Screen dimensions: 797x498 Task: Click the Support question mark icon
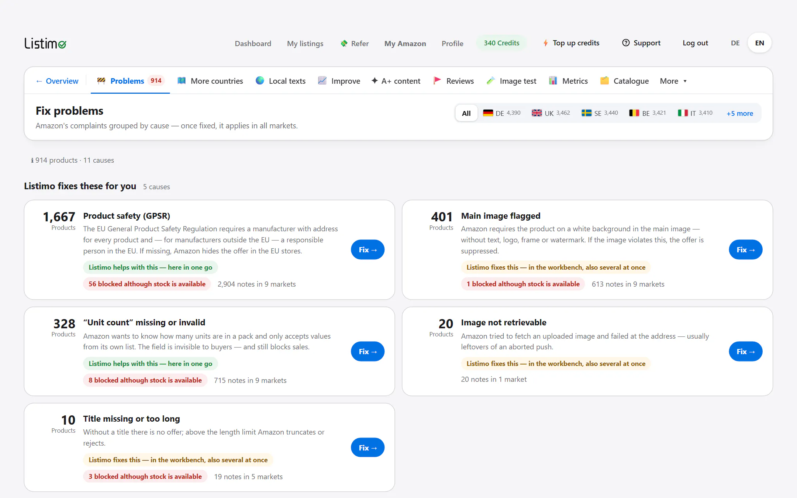(x=626, y=43)
